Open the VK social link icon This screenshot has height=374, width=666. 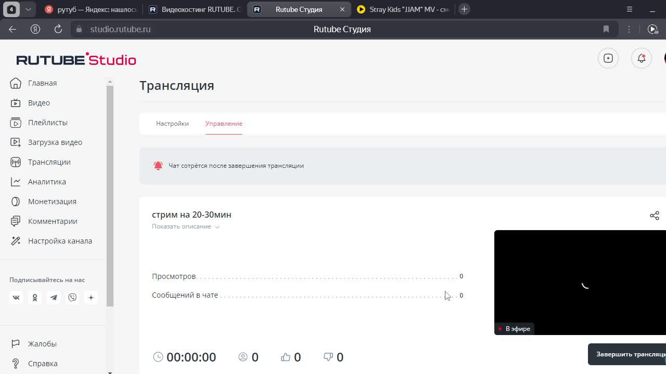pos(16,298)
